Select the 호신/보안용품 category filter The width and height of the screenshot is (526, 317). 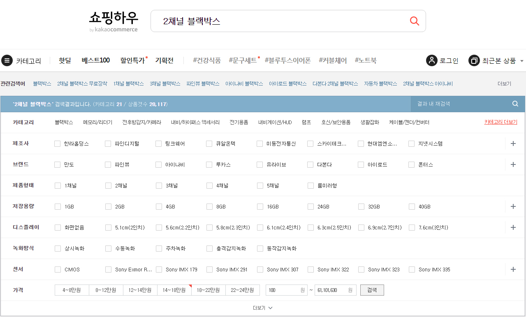coord(336,122)
